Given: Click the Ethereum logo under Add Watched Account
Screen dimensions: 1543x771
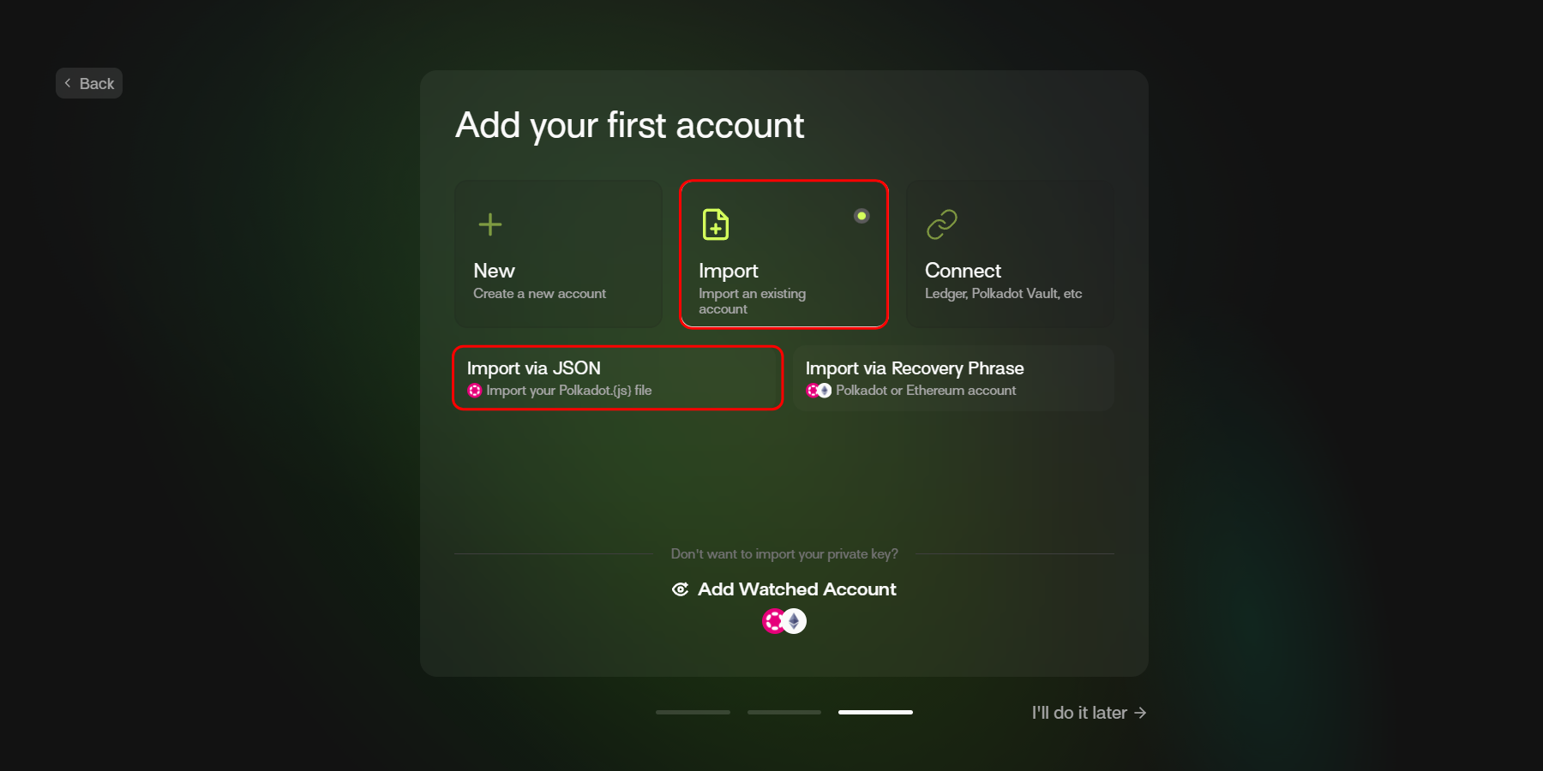Looking at the screenshot, I should click(795, 621).
